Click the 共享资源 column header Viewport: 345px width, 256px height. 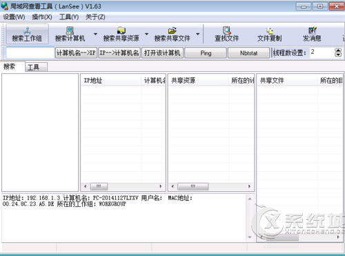coord(199,80)
